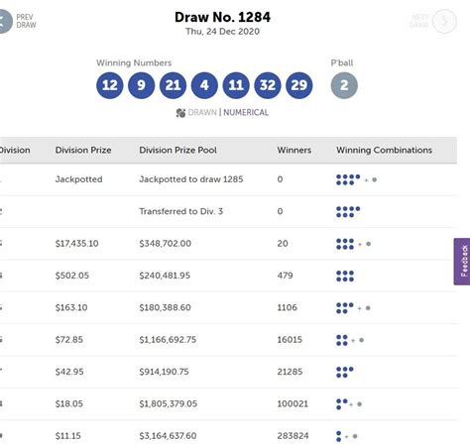Click the $17,435.10 division prize
The height and width of the screenshot is (445, 470).
[76, 244]
